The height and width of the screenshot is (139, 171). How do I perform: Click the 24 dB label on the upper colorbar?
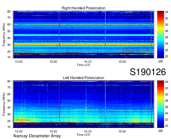166,44
